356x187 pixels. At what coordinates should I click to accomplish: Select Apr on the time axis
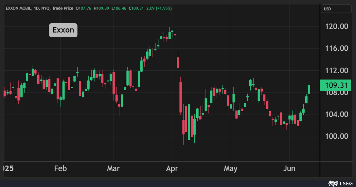pyautogui.click(x=172, y=169)
